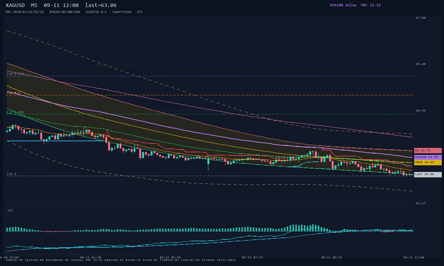Select the "EMA20/50/100/200" legend entry

(65, 12)
